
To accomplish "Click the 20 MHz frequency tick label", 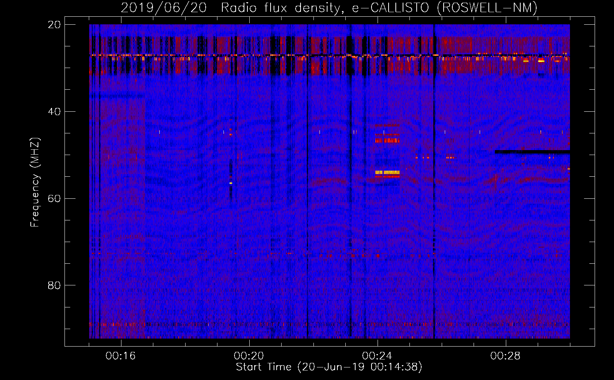I will click(x=54, y=25).
